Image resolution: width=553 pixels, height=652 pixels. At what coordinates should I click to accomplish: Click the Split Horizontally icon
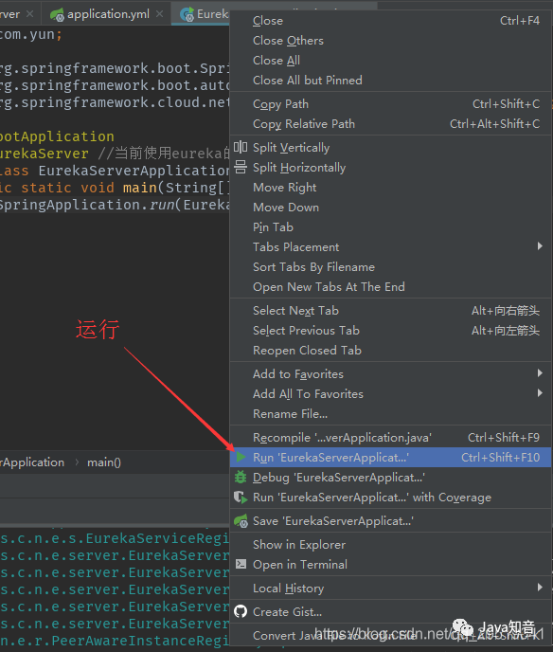pos(241,167)
